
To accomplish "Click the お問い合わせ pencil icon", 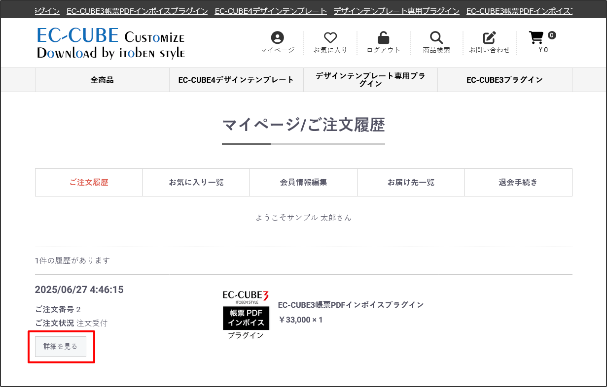I will [x=489, y=38].
